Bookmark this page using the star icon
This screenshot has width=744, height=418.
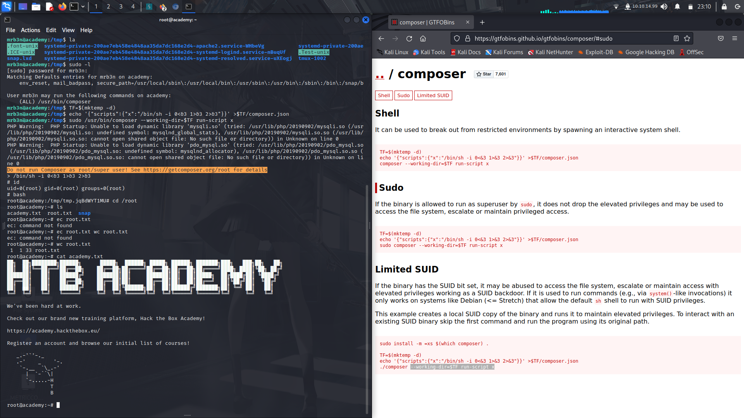[687, 38]
